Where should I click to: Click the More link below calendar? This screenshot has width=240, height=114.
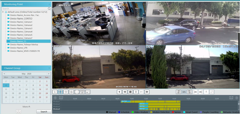click(26, 107)
